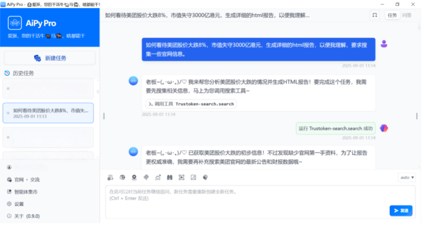Open 关于 (0.9.0) about page
Viewport: 425px width, 229px height.
pyautogui.click(x=27, y=216)
